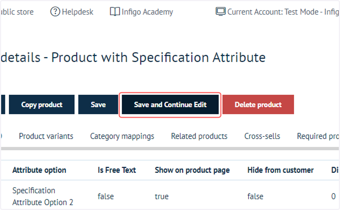Switch to the Category mappings tab

click(122, 136)
